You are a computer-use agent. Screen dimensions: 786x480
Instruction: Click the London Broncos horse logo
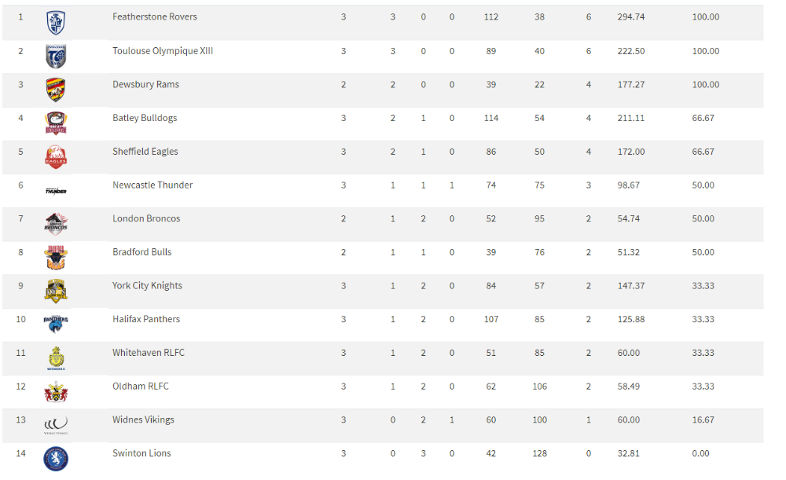click(56, 224)
